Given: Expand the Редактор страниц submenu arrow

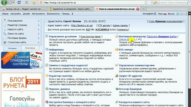Looking at the screenshot, I should [x=39, y=25].
